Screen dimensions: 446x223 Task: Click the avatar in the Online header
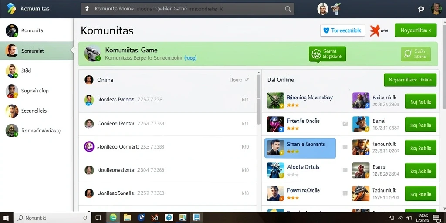click(x=89, y=80)
